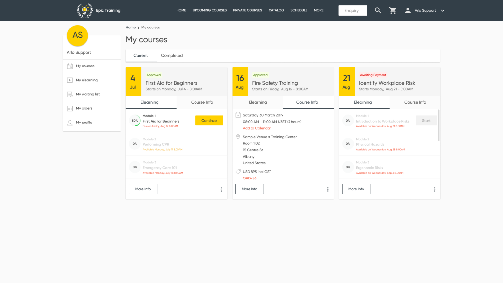Open UPCOMING COURSES from the menu bar
Screen dimensions: 503x283
point(210,10)
